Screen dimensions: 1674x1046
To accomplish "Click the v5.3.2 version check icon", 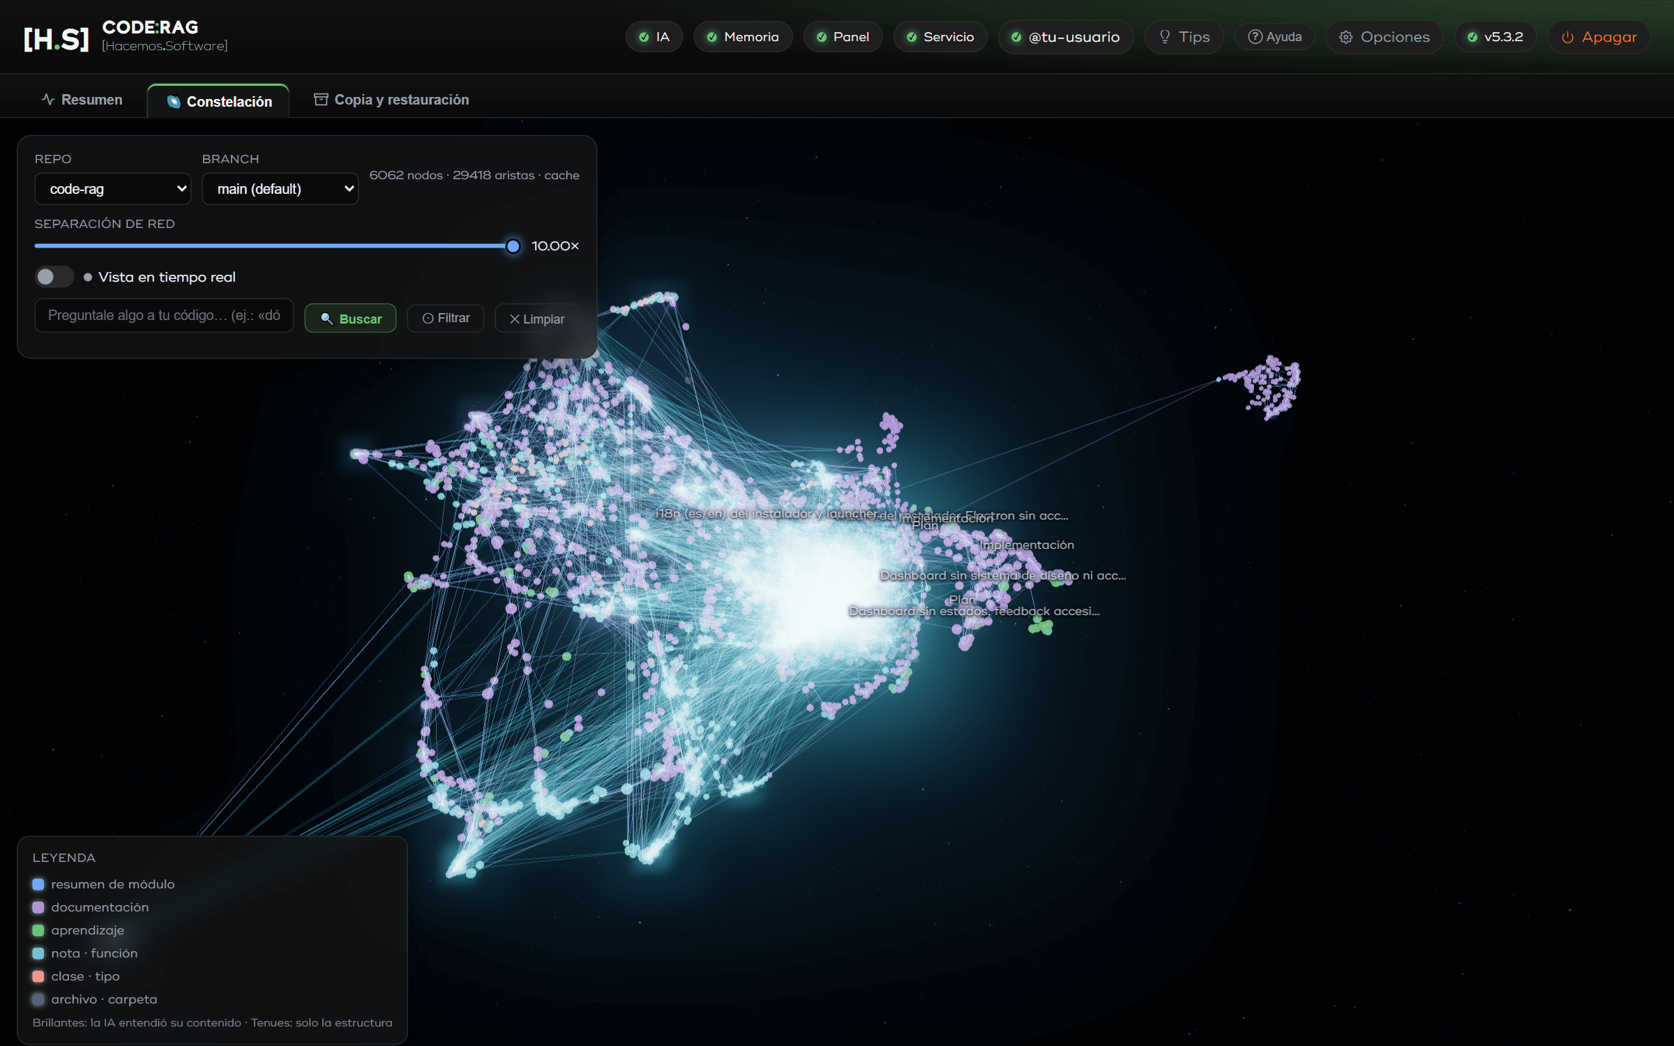I will coord(1472,37).
